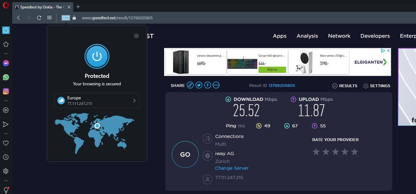Image resolution: width=416 pixels, height=194 pixels.
Task: Click the AdChoices arrow icon
Action: point(383,50)
